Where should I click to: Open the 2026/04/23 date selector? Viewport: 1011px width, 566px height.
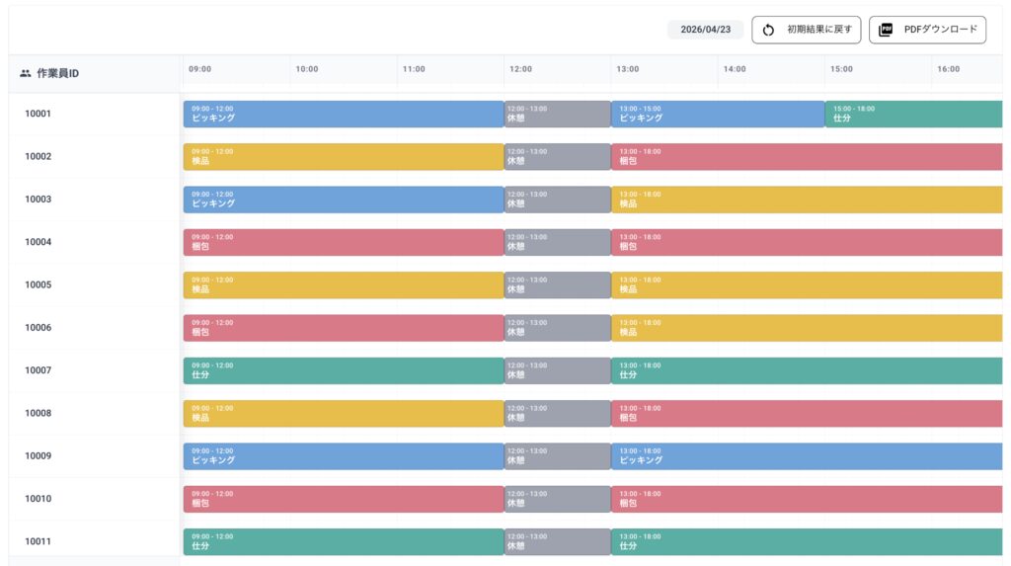tap(705, 30)
